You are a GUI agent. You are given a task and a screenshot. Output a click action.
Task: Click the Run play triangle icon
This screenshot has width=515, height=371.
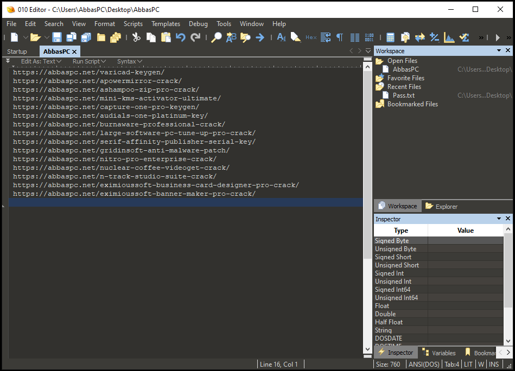pyautogui.click(x=498, y=38)
